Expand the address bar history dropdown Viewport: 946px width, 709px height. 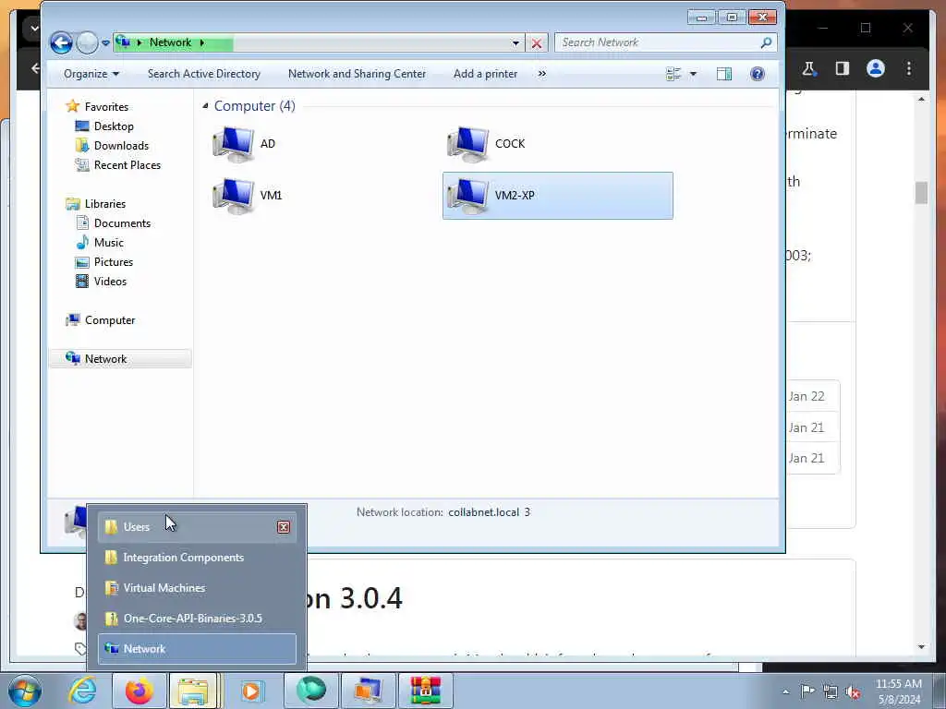[x=515, y=42]
